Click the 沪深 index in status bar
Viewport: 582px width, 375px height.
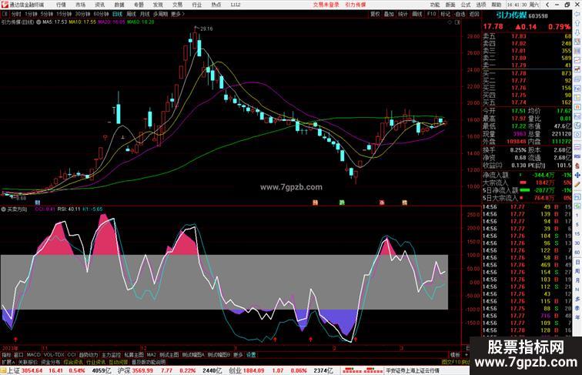(124, 370)
